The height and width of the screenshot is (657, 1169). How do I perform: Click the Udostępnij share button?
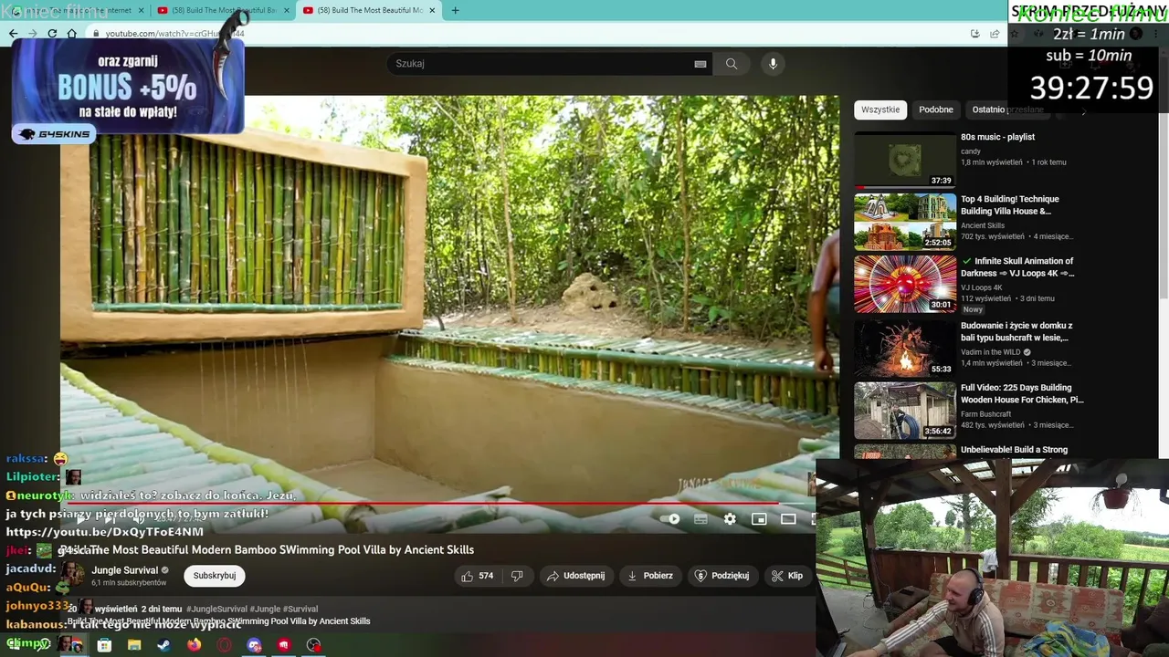click(575, 576)
